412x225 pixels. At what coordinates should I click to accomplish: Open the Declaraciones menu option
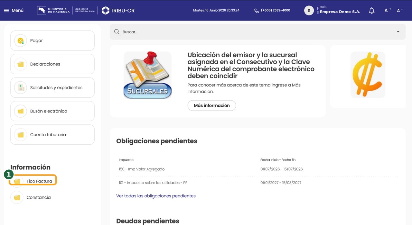[52, 64]
